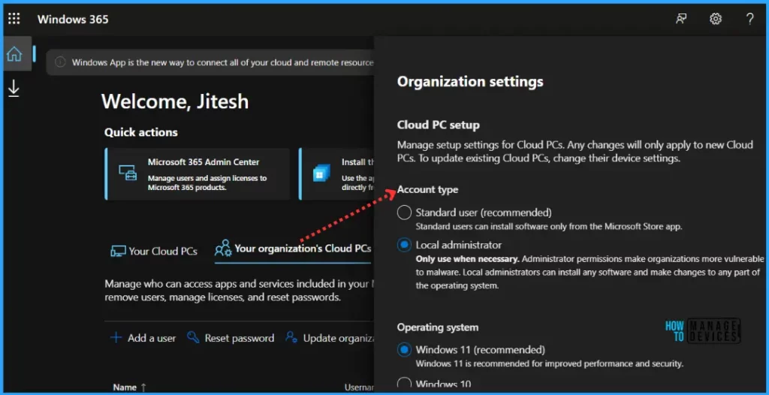Select the Standard user (recommended) radio button
This screenshot has height=395, width=769.
(404, 213)
